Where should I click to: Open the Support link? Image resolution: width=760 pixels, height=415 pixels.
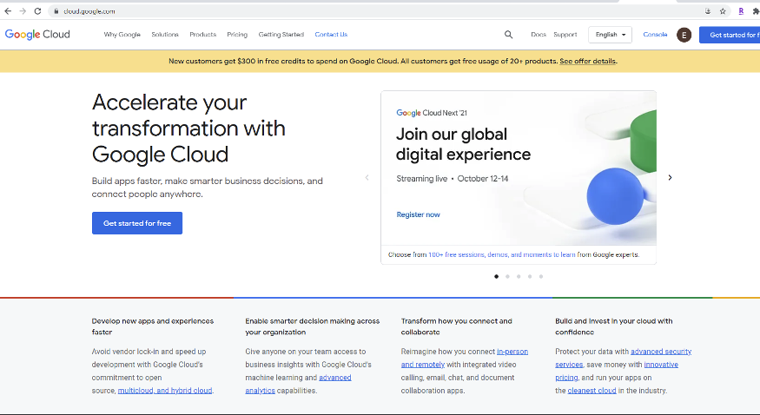pos(565,35)
